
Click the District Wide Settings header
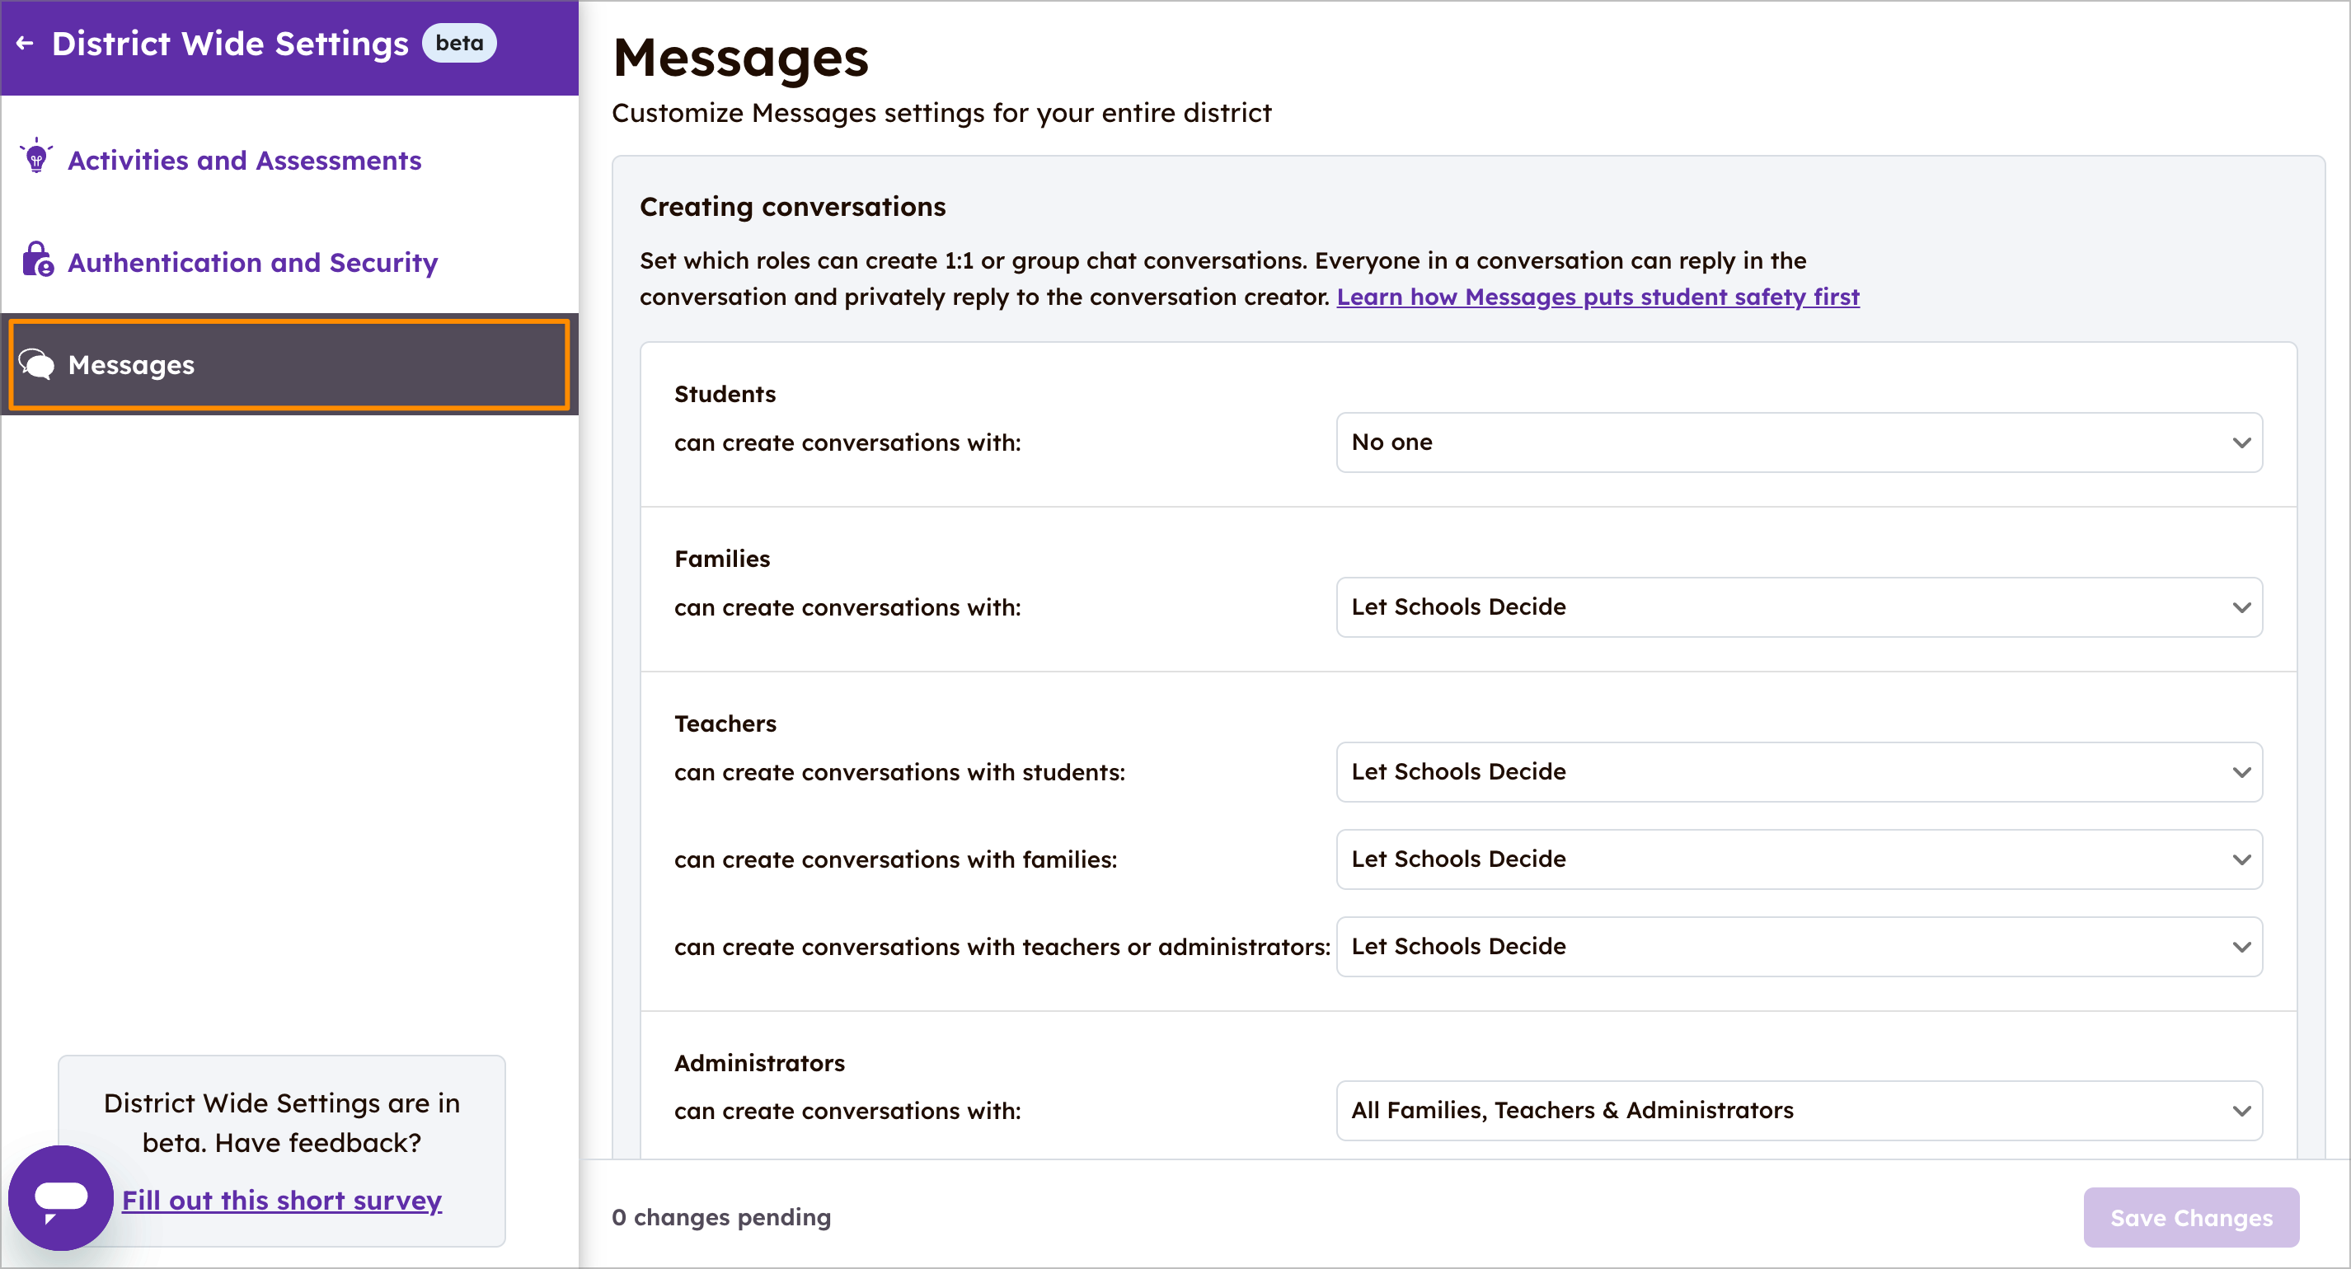230,42
